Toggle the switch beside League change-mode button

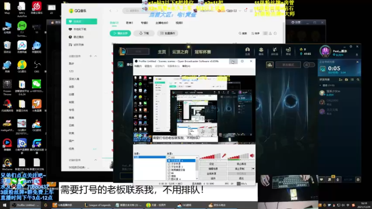[x=309, y=65]
